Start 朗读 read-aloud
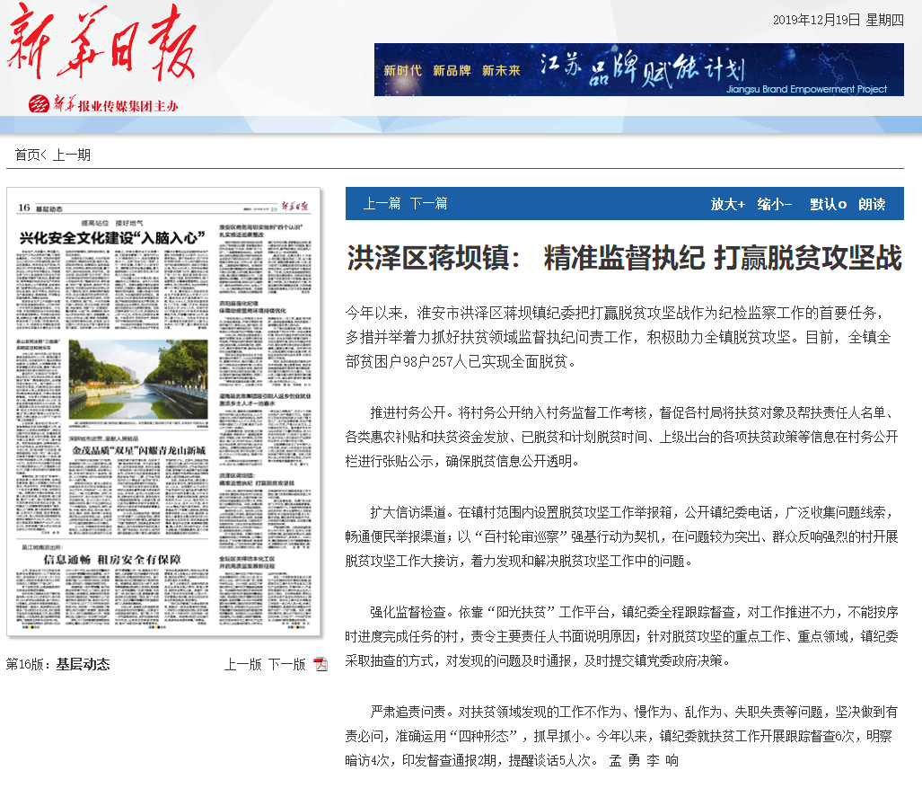This screenshot has width=922, height=797. point(872,204)
